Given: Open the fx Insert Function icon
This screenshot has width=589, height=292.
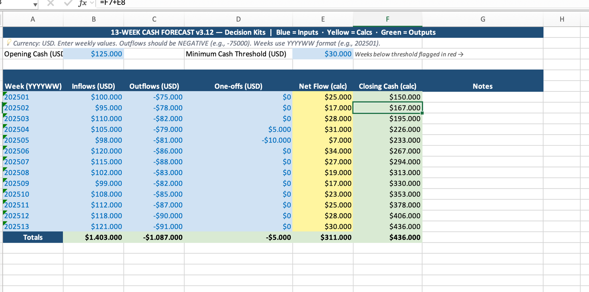Looking at the screenshot, I should click(82, 3).
